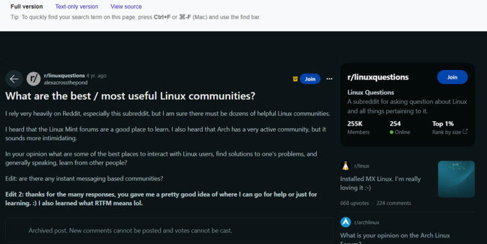
Task: Click '668 upvotes' text
Action: pos(355,203)
